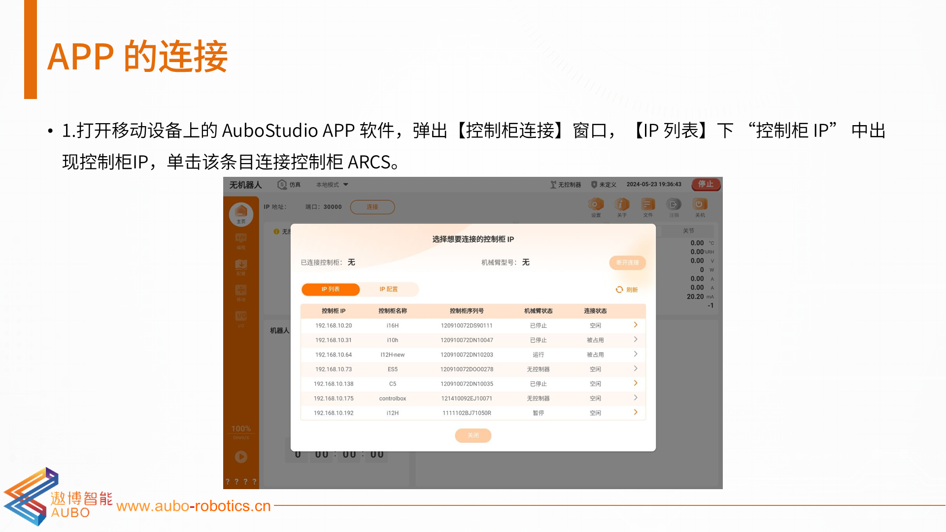
Task: Open the 编程 programming sidebar icon
Action: [241, 240]
